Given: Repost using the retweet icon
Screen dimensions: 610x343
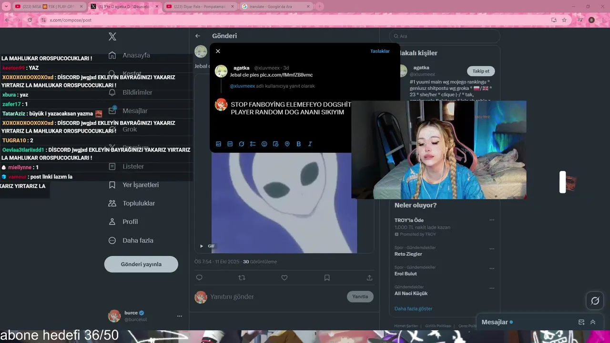Looking at the screenshot, I should (x=242, y=278).
